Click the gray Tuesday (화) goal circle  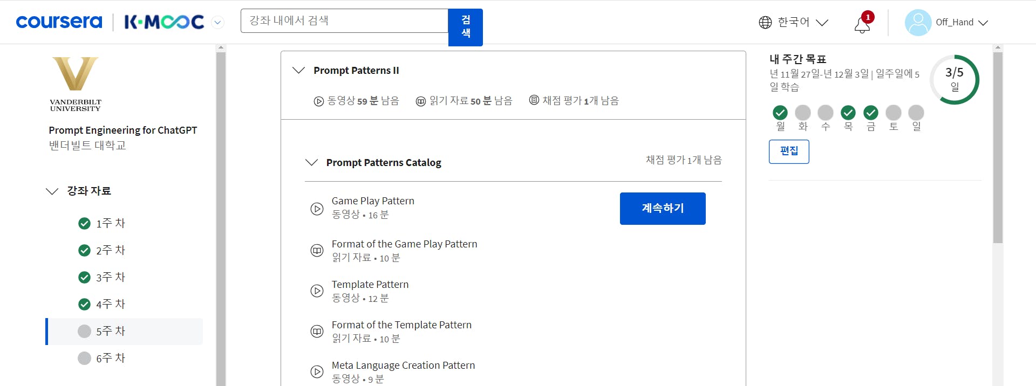pos(803,113)
